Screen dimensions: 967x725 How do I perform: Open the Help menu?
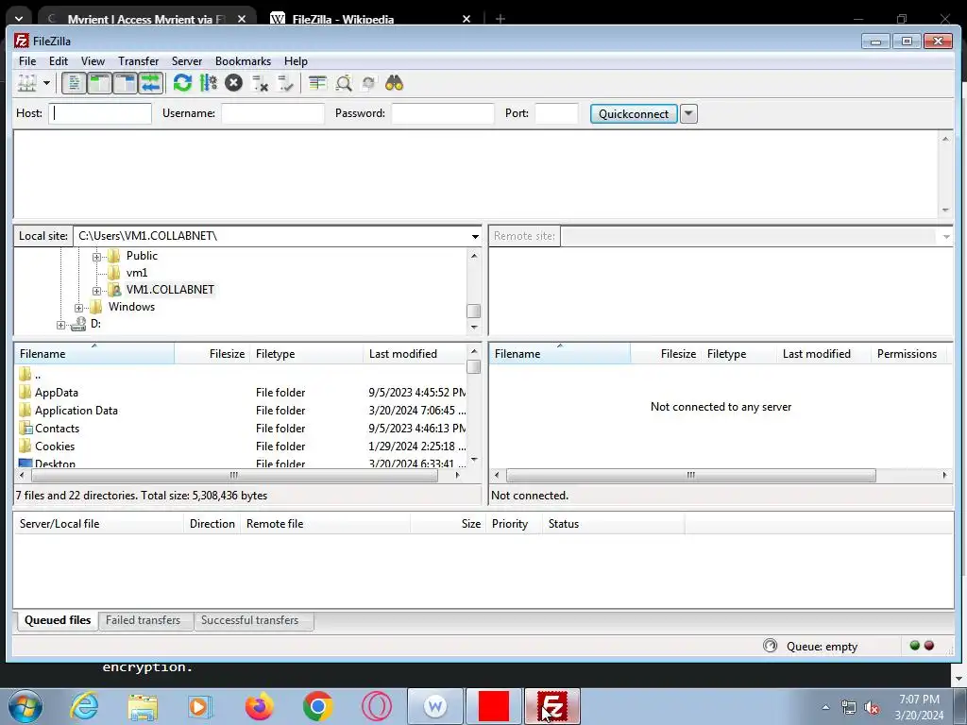tap(296, 61)
